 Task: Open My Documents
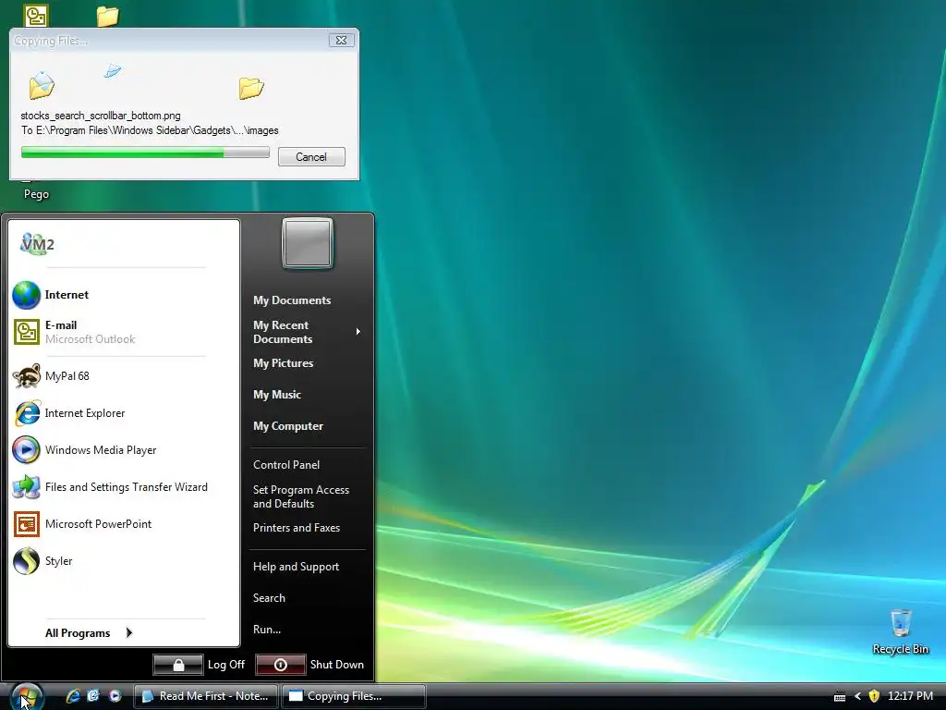[292, 300]
